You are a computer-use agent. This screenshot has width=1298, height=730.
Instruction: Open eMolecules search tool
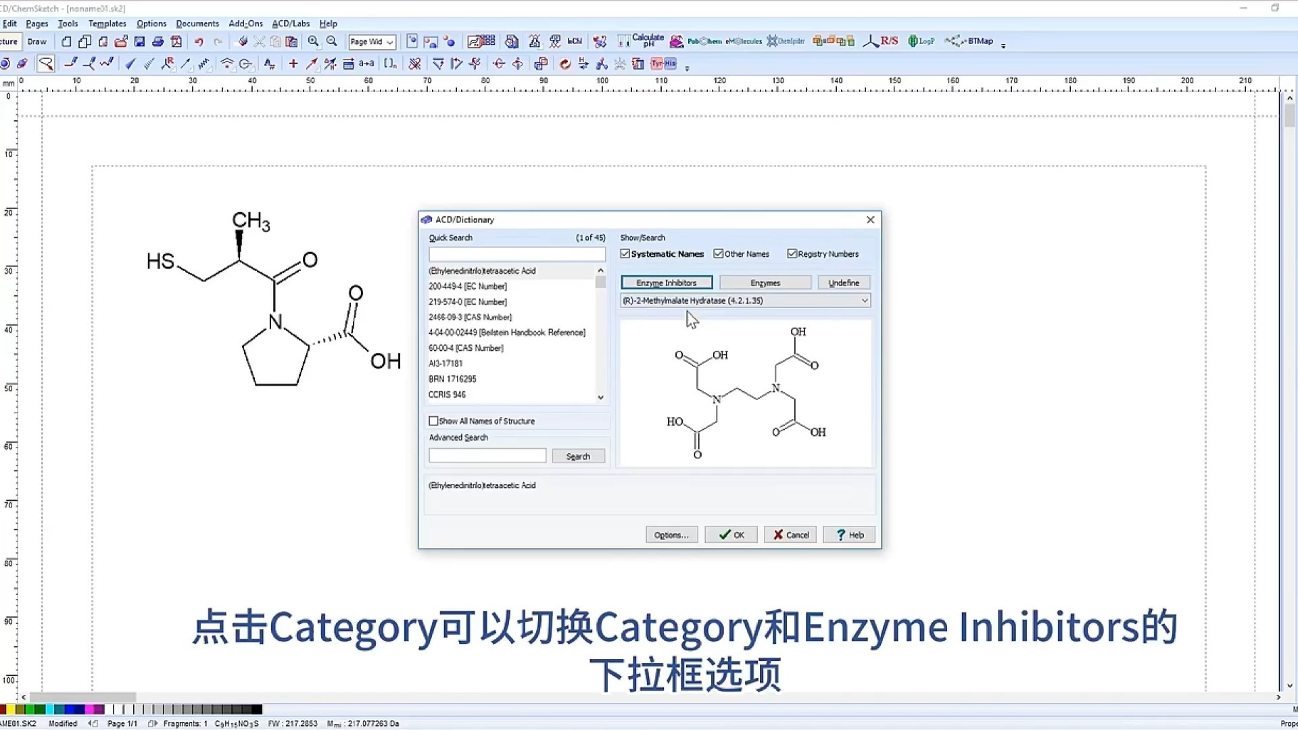pos(744,41)
